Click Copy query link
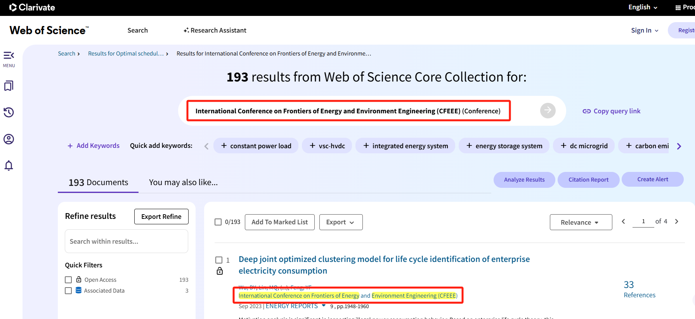Screen dimensions: 695x319 612,111
